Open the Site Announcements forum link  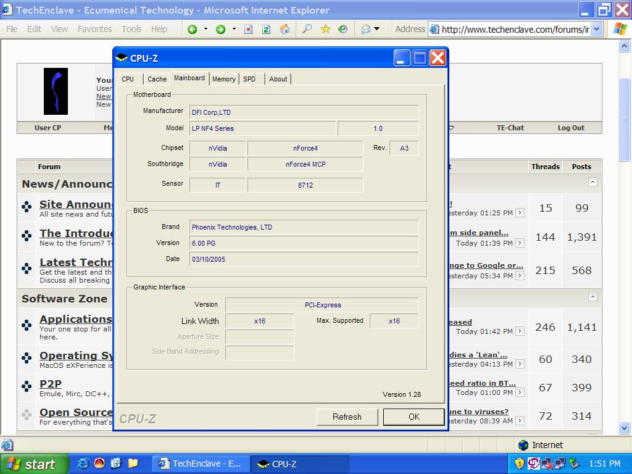tap(76, 204)
